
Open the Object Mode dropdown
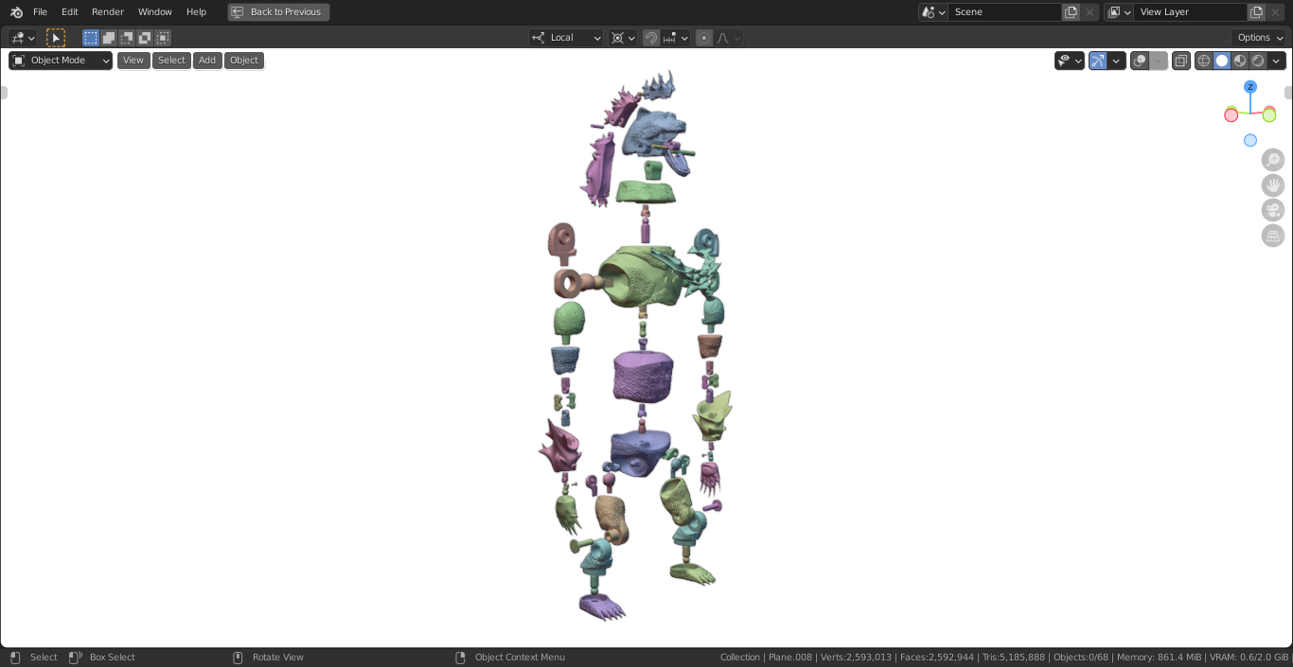pos(61,61)
